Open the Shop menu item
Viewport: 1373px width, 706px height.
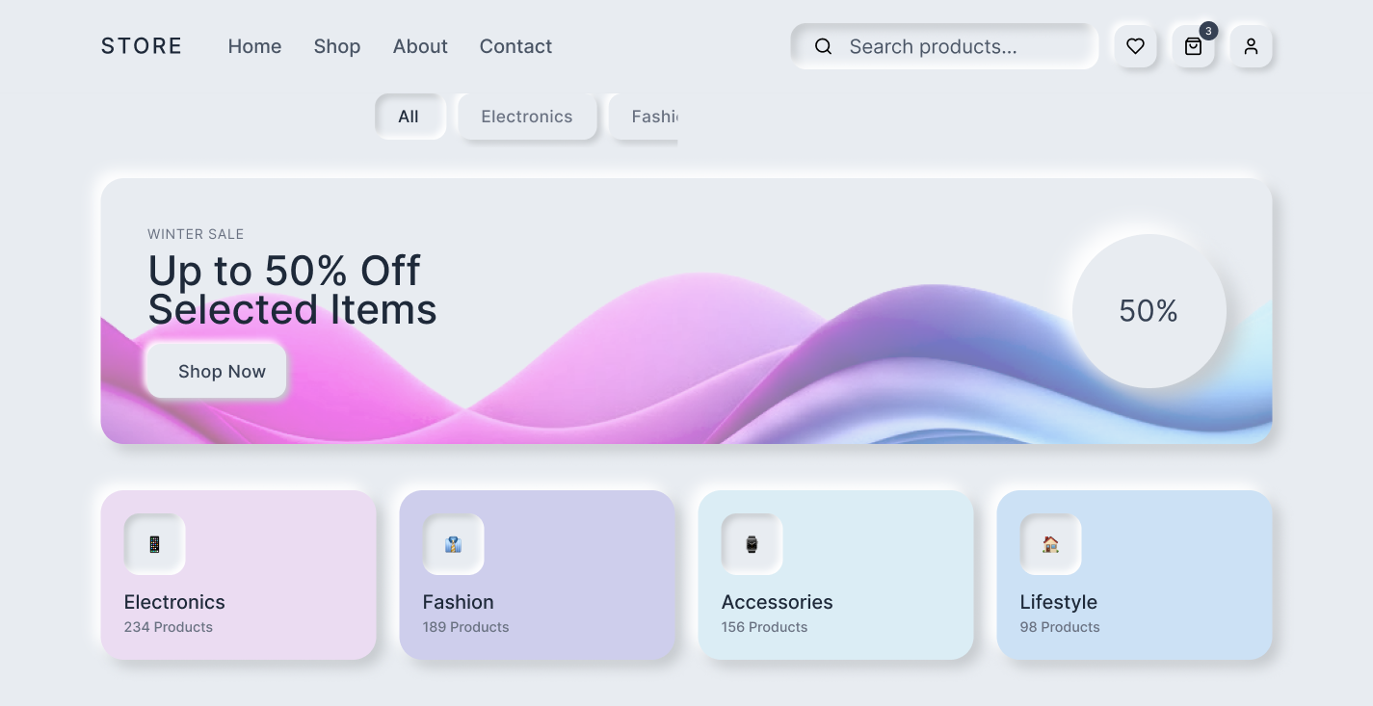tap(337, 46)
